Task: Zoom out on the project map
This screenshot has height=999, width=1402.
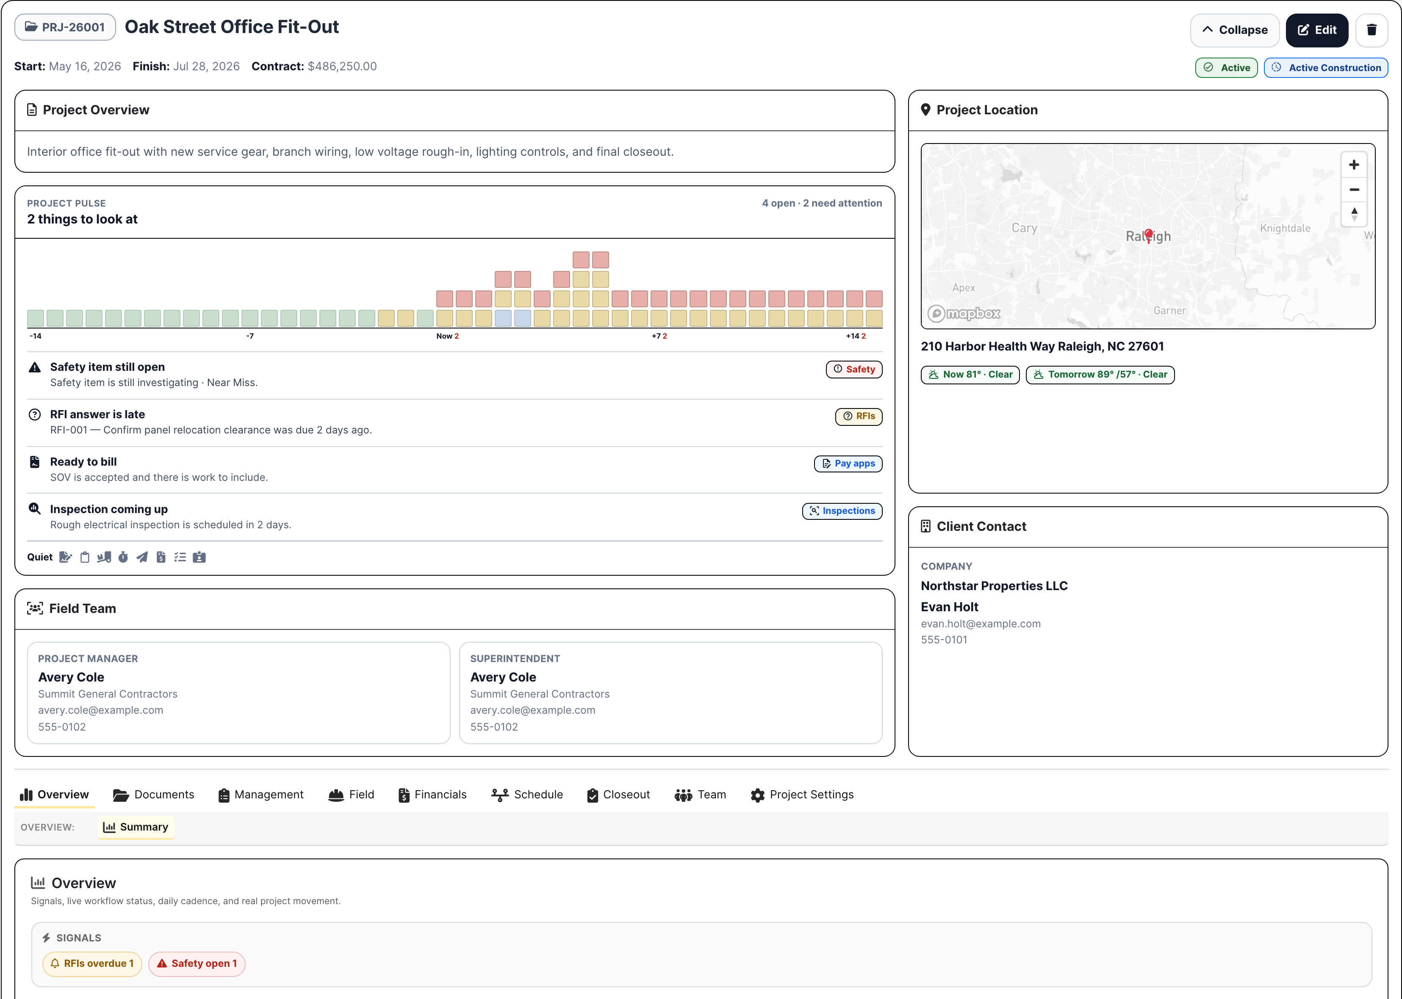Action: 1354,190
